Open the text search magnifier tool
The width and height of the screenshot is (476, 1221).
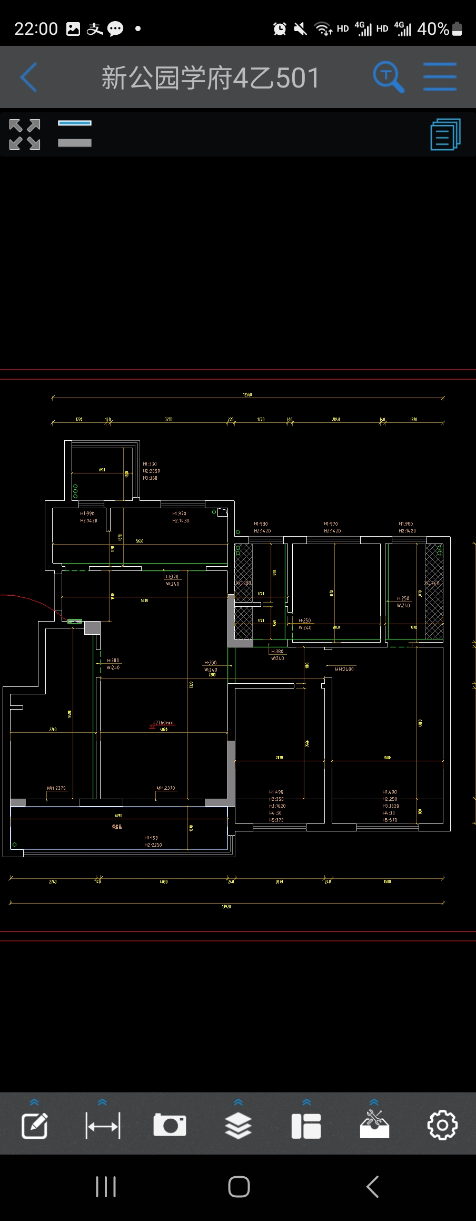point(388,77)
